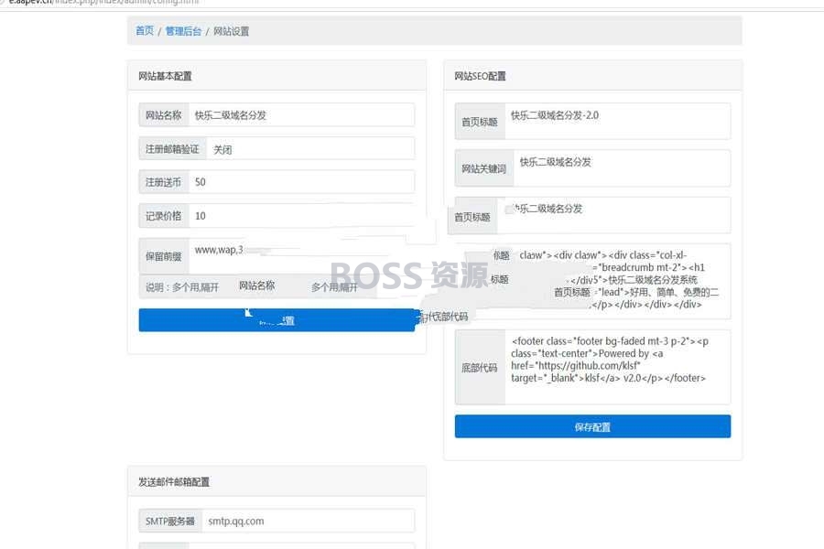Click the 网站名称 label beside 快乐二级域名分发
Viewport: 824px width, 549px height.
164,115
